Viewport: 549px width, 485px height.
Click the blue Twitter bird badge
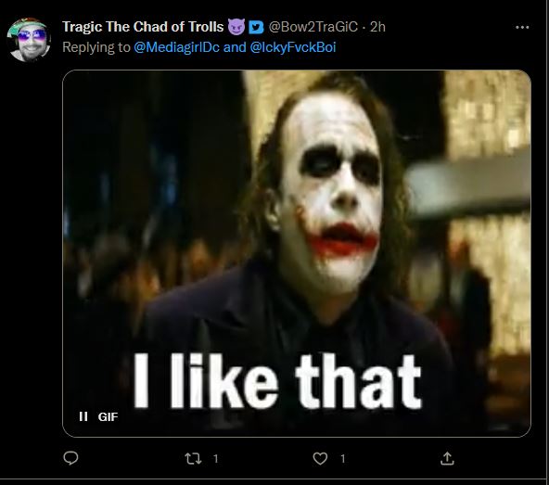point(256,27)
